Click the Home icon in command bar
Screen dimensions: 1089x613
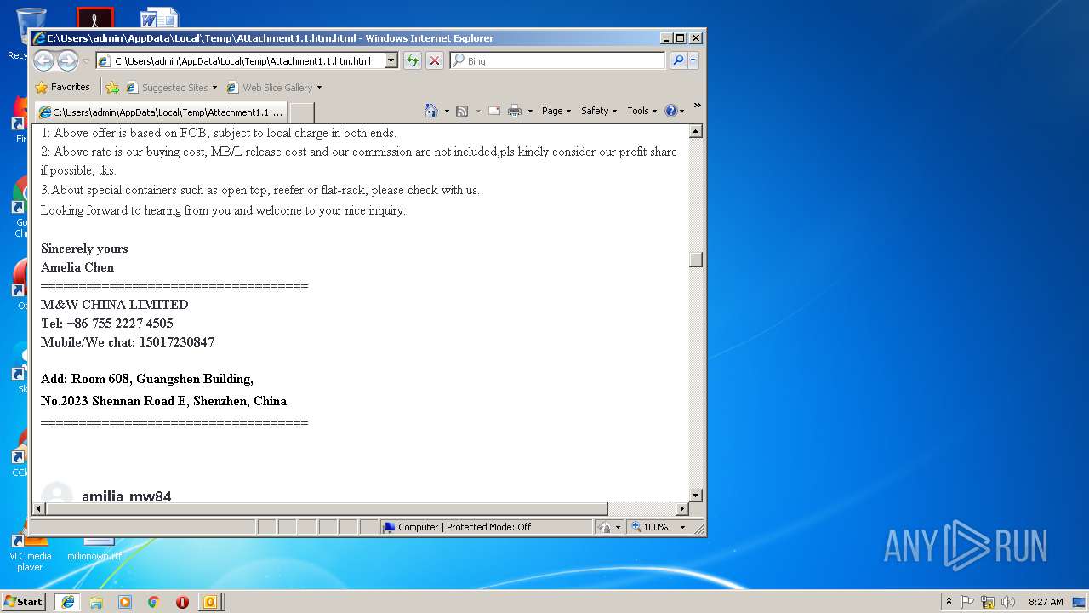[x=431, y=111]
